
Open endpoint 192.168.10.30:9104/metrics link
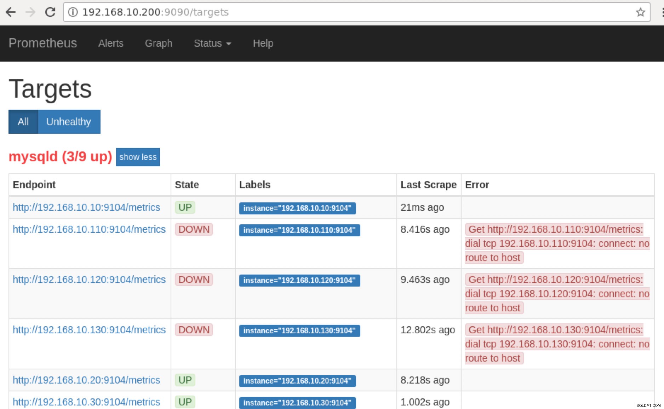[x=86, y=402]
